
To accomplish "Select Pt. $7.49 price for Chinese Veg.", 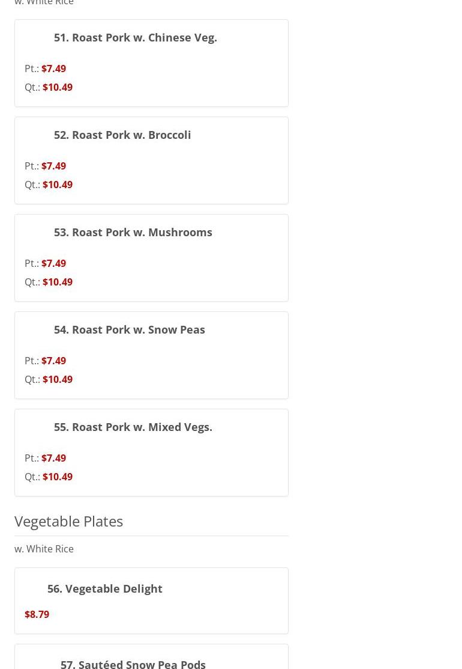I will pos(45,69).
